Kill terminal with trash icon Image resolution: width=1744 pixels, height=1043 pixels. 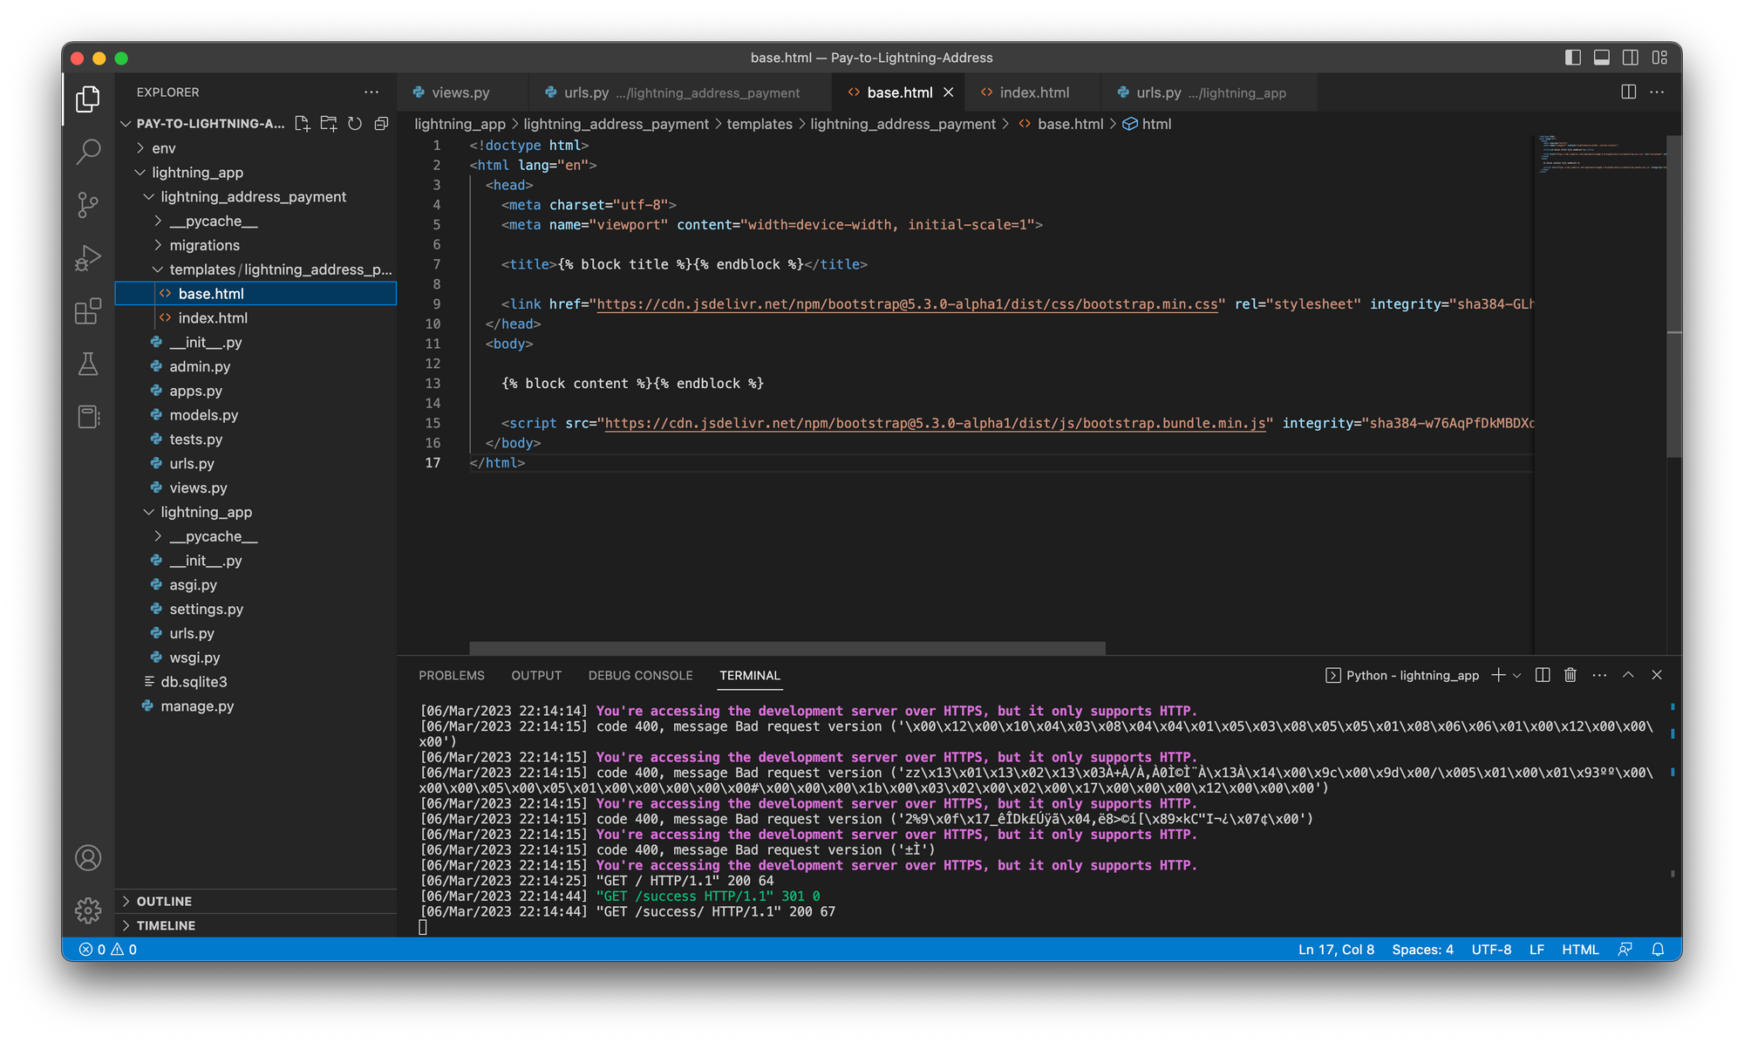[x=1570, y=675]
